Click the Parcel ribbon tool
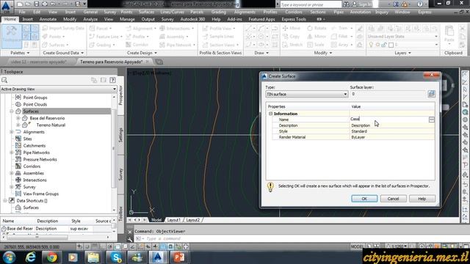This screenshot has height=264, width=470. coord(100,28)
